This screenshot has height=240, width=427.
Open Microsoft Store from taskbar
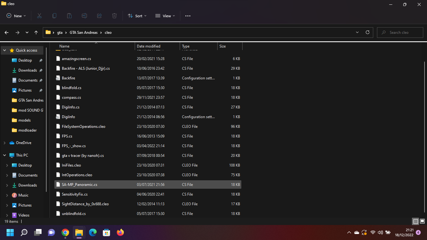tap(106, 232)
